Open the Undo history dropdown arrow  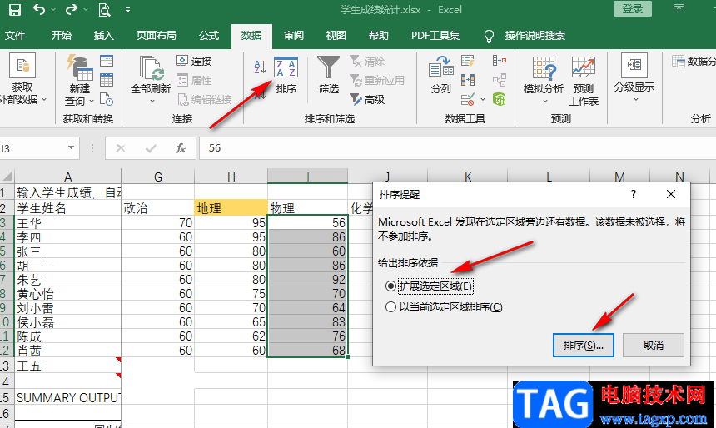pyautogui.click(x=53, y=10)
